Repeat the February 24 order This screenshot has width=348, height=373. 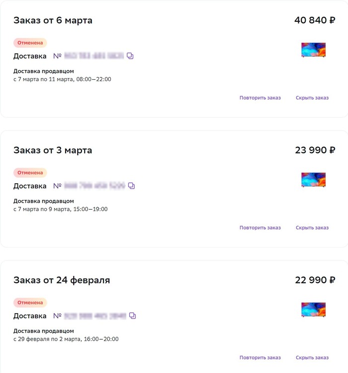coord(260,358)
